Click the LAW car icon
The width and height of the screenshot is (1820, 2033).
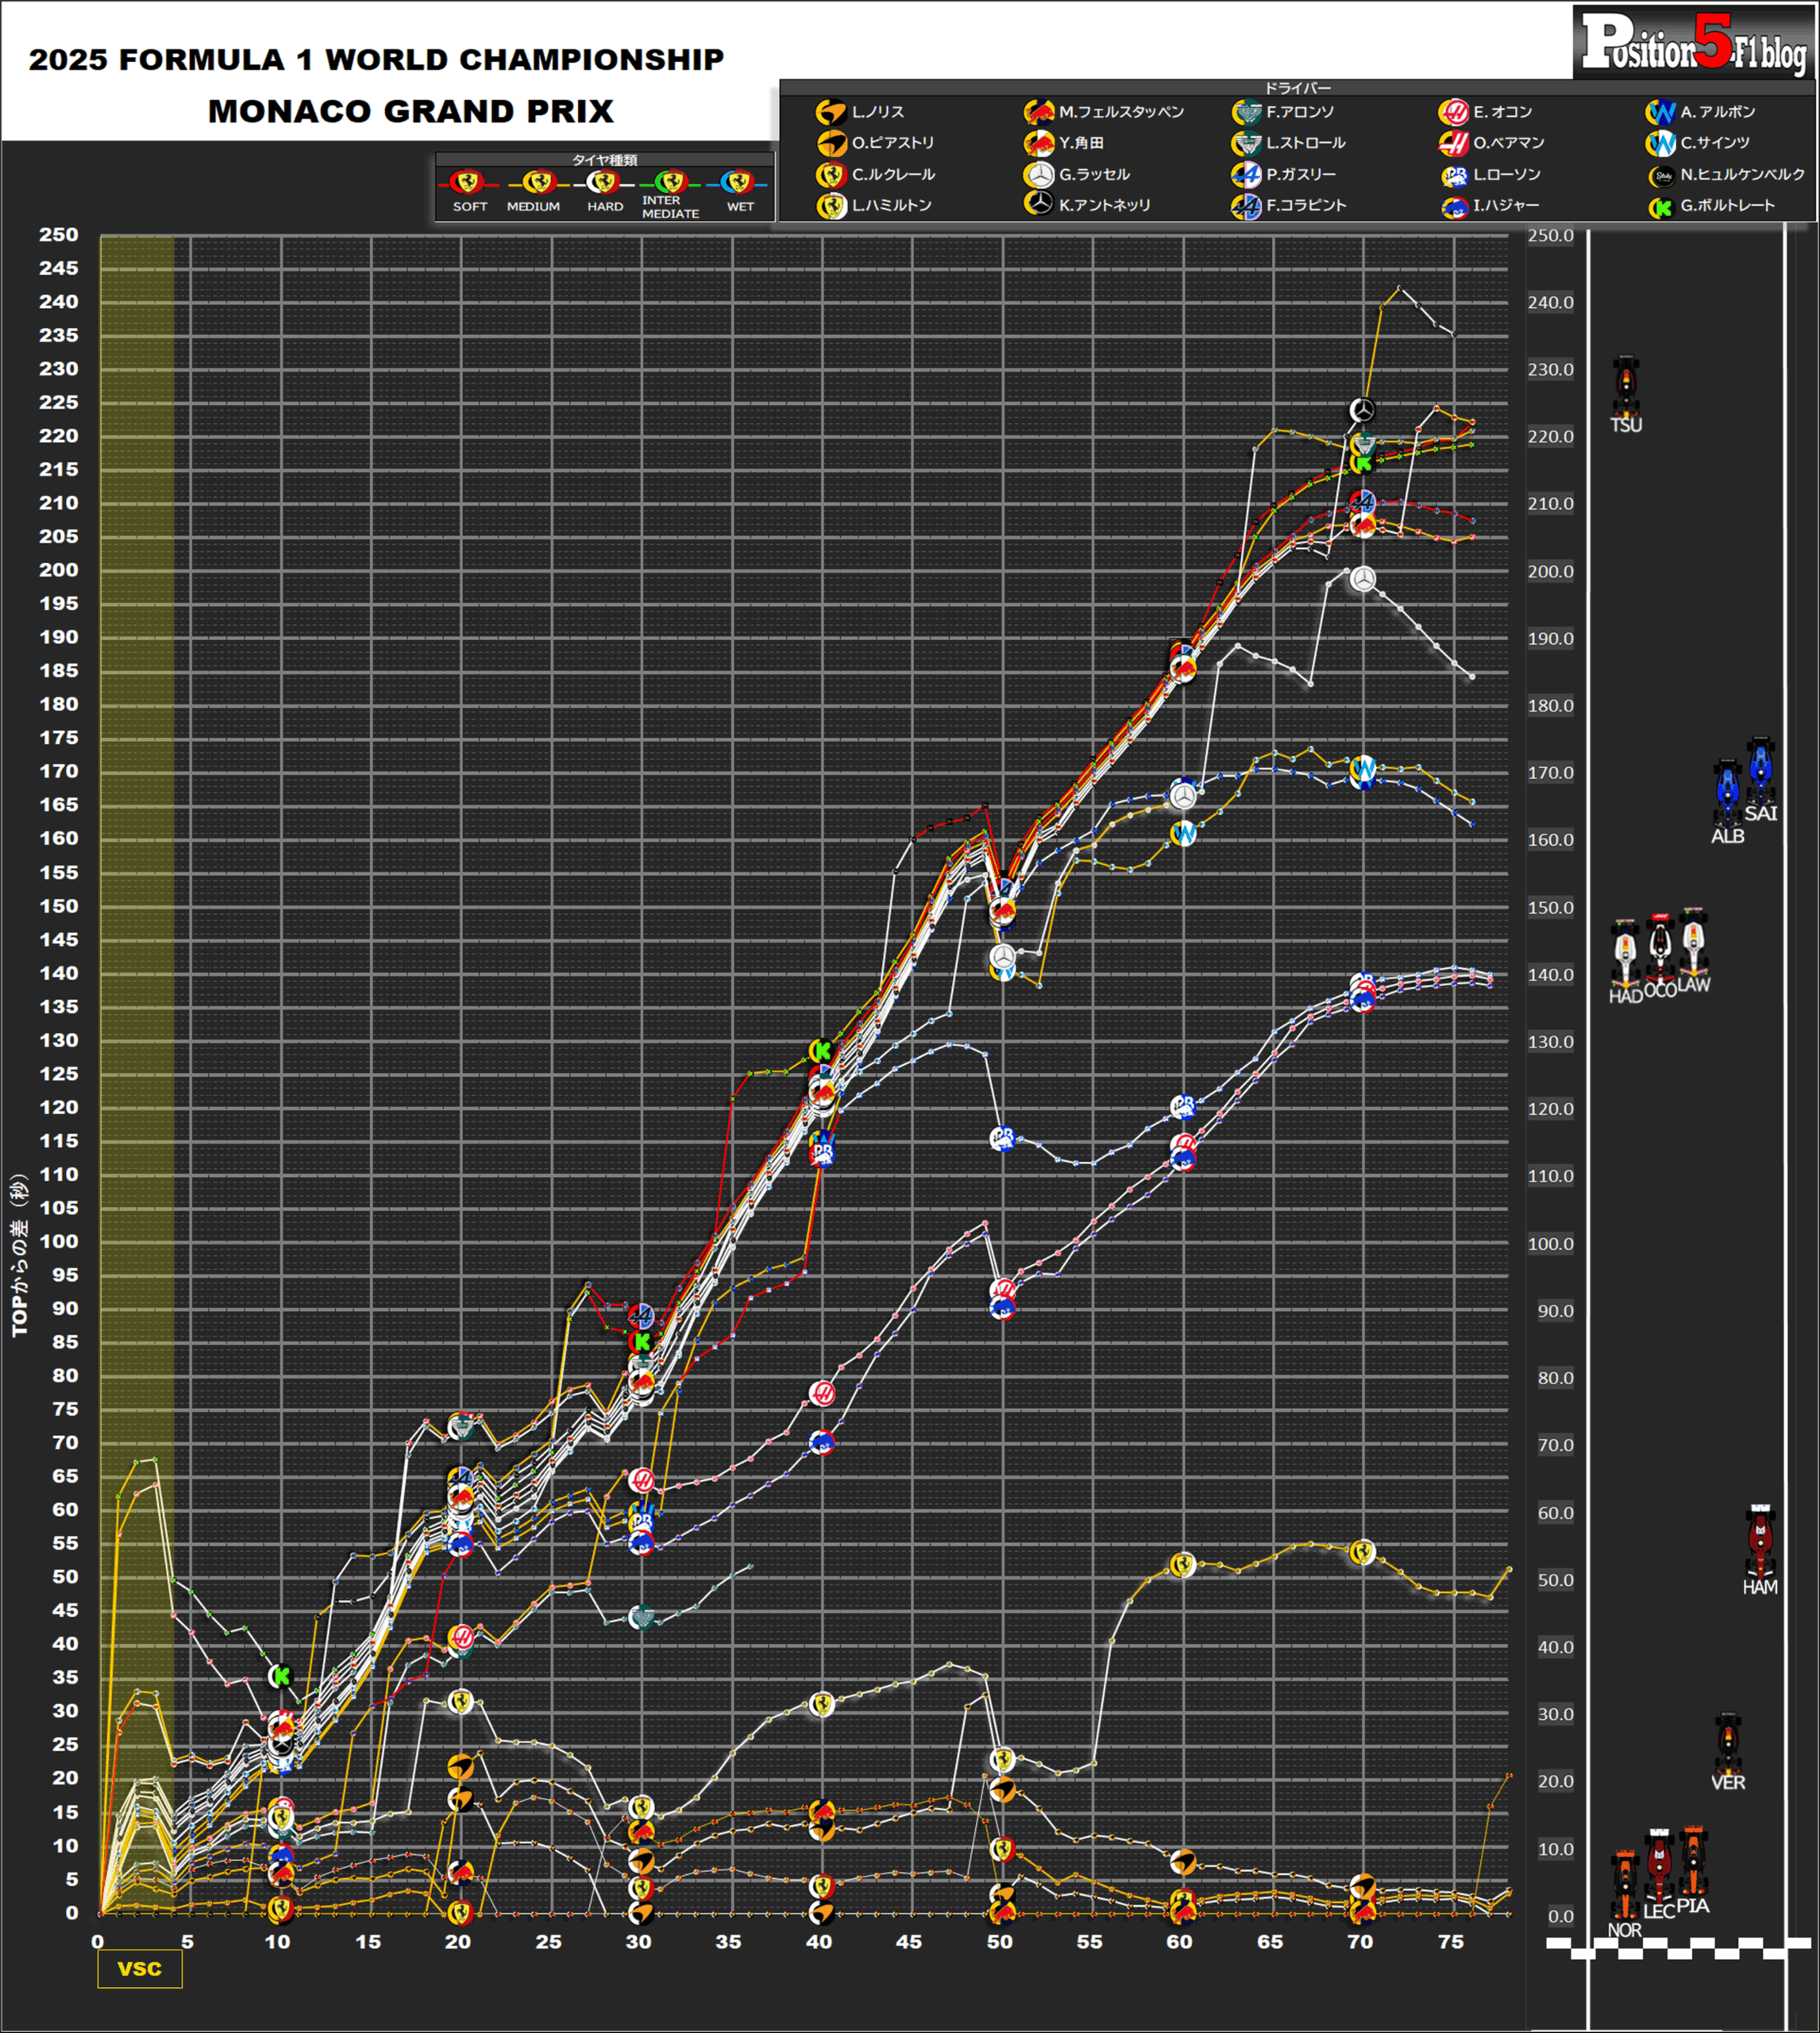click(x=1693, y=941)
